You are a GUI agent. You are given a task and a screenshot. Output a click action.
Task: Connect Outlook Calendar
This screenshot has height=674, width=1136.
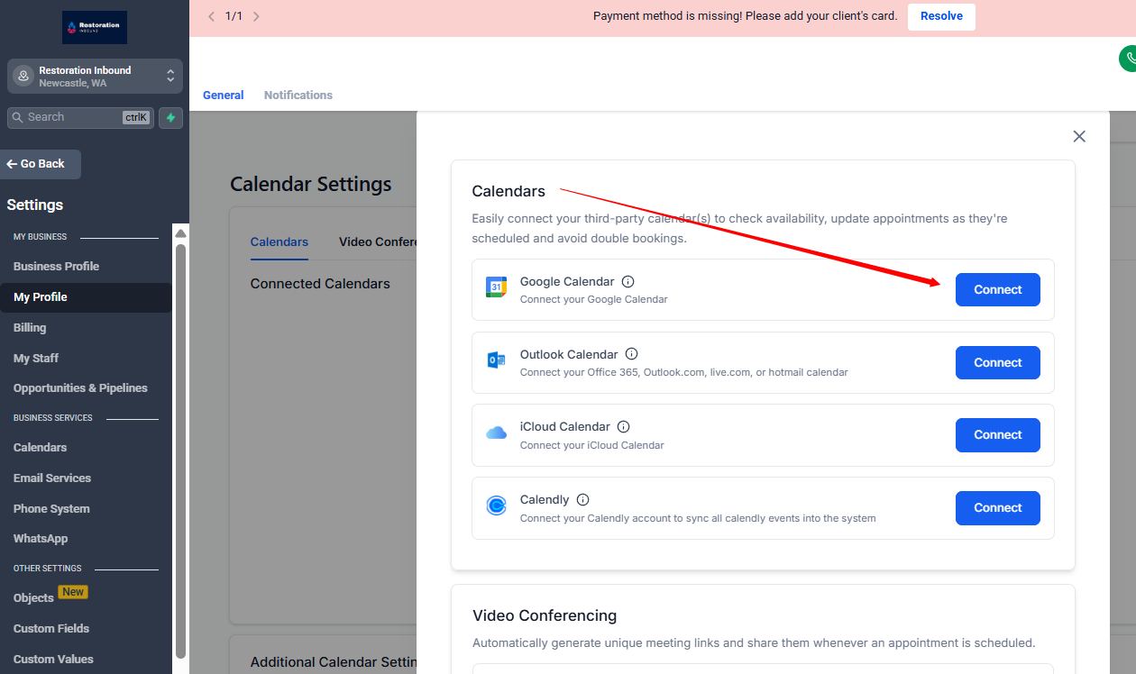click(998, 363)
